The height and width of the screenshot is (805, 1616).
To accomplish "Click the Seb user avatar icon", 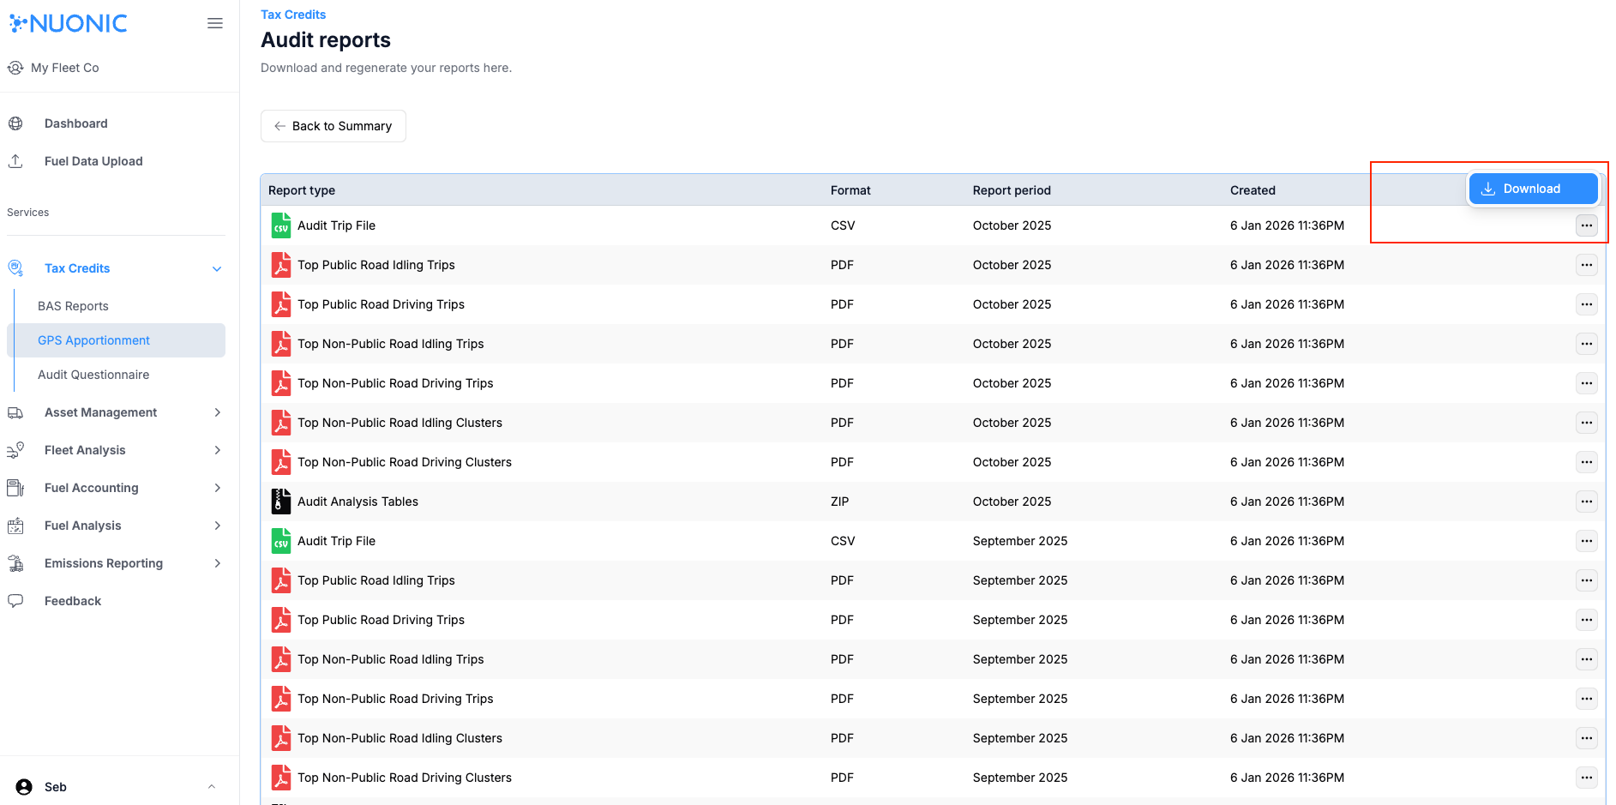I will (x=24, y=787).
